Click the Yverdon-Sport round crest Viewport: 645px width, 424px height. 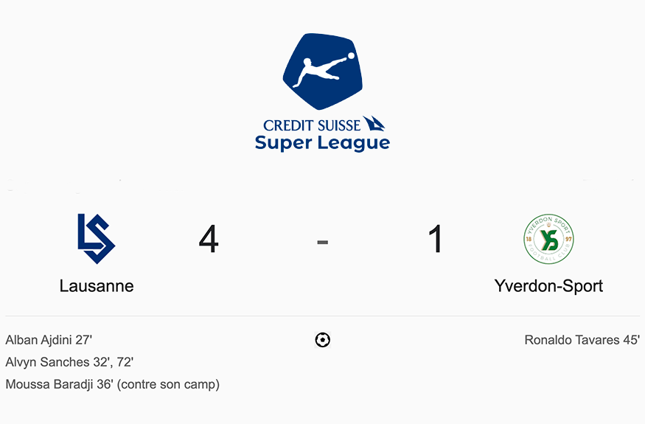pyautogui.click(x=548, y=239)
